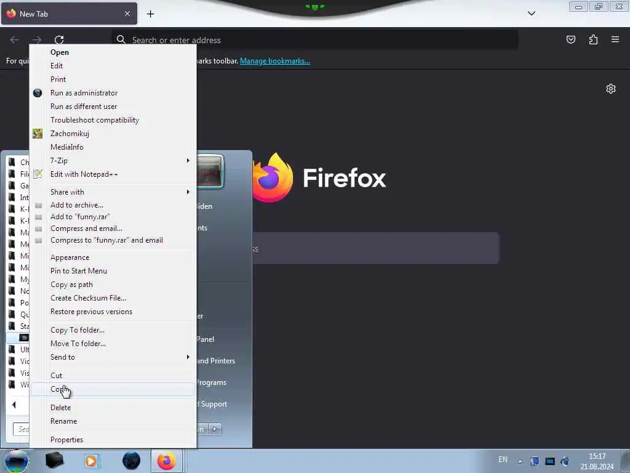Click the EN language indicator
The height and width of the screenshot is (473, 630).
503,459
